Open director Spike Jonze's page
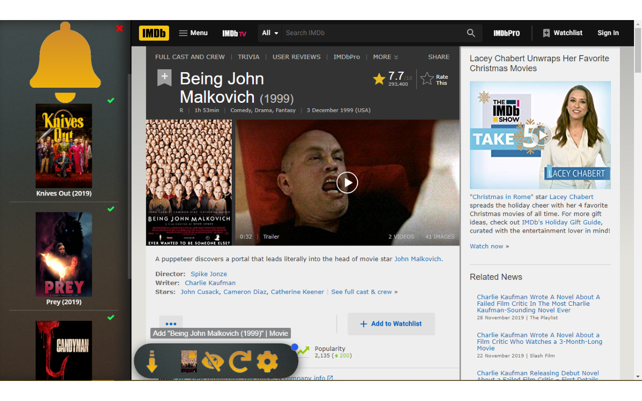Screen dimensions: 642x401 pos(209,274)
